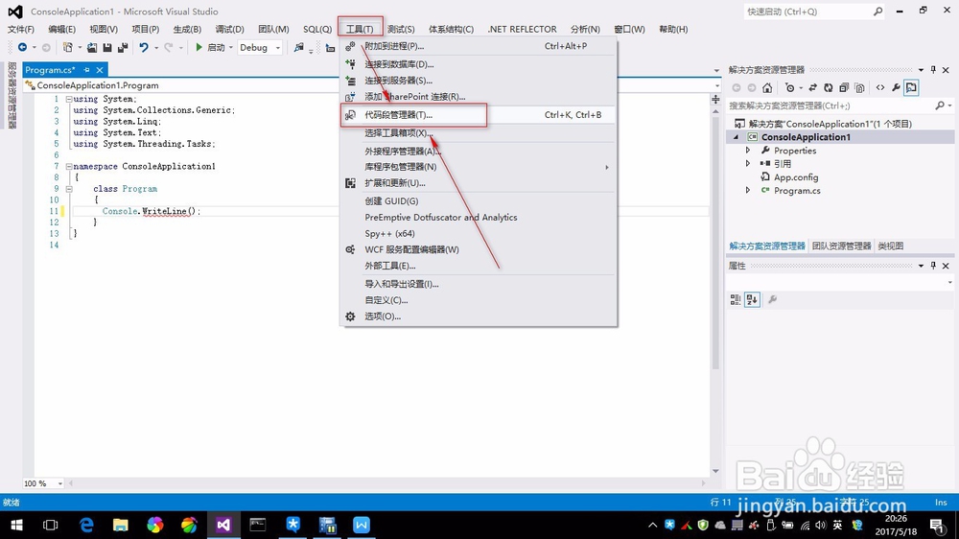Toggle Show All Files in Solution Explorer
Screen dimensions: 959x539
pyautogui.click(x=859, y=87)
